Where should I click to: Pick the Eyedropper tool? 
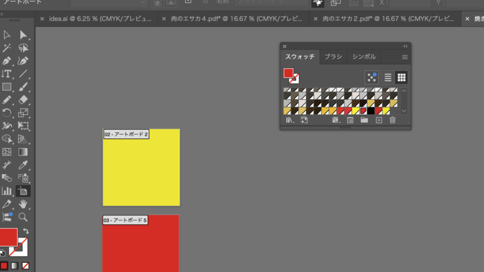point(24,164)
